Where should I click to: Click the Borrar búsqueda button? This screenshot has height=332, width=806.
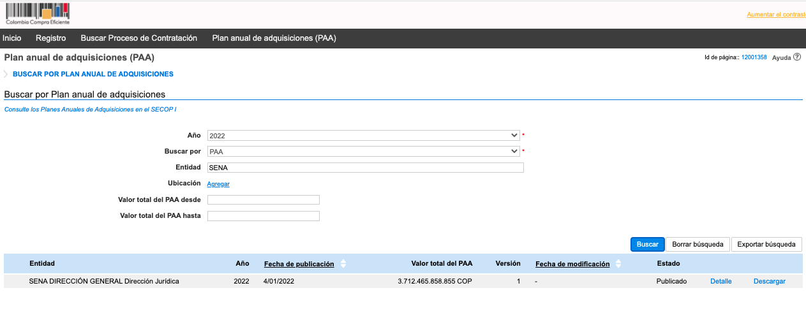point(698,244)
